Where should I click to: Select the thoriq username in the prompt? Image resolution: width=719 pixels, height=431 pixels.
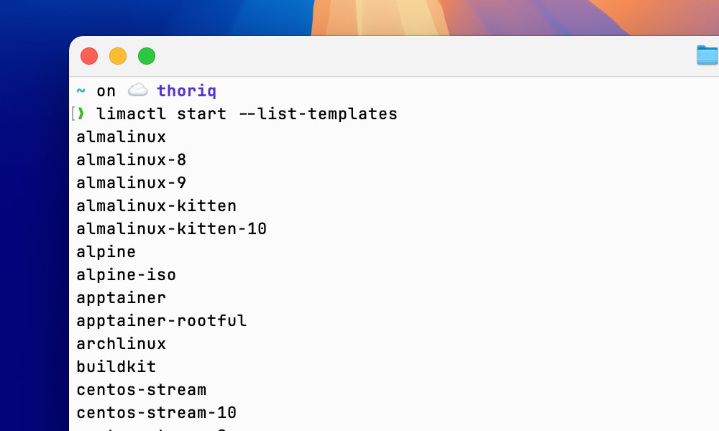click(186, 91)
